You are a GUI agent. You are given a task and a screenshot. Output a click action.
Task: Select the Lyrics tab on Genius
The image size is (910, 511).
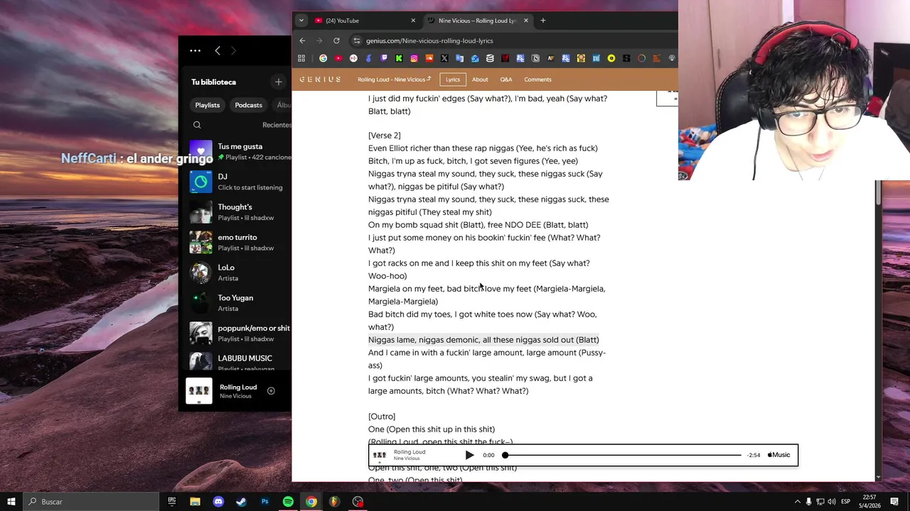[x=453, y=79]
